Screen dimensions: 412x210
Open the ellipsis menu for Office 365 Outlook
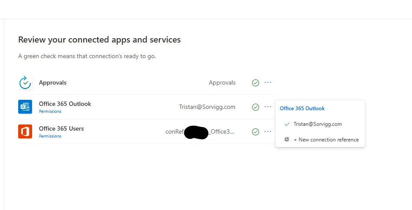click(x=268, y=107)
